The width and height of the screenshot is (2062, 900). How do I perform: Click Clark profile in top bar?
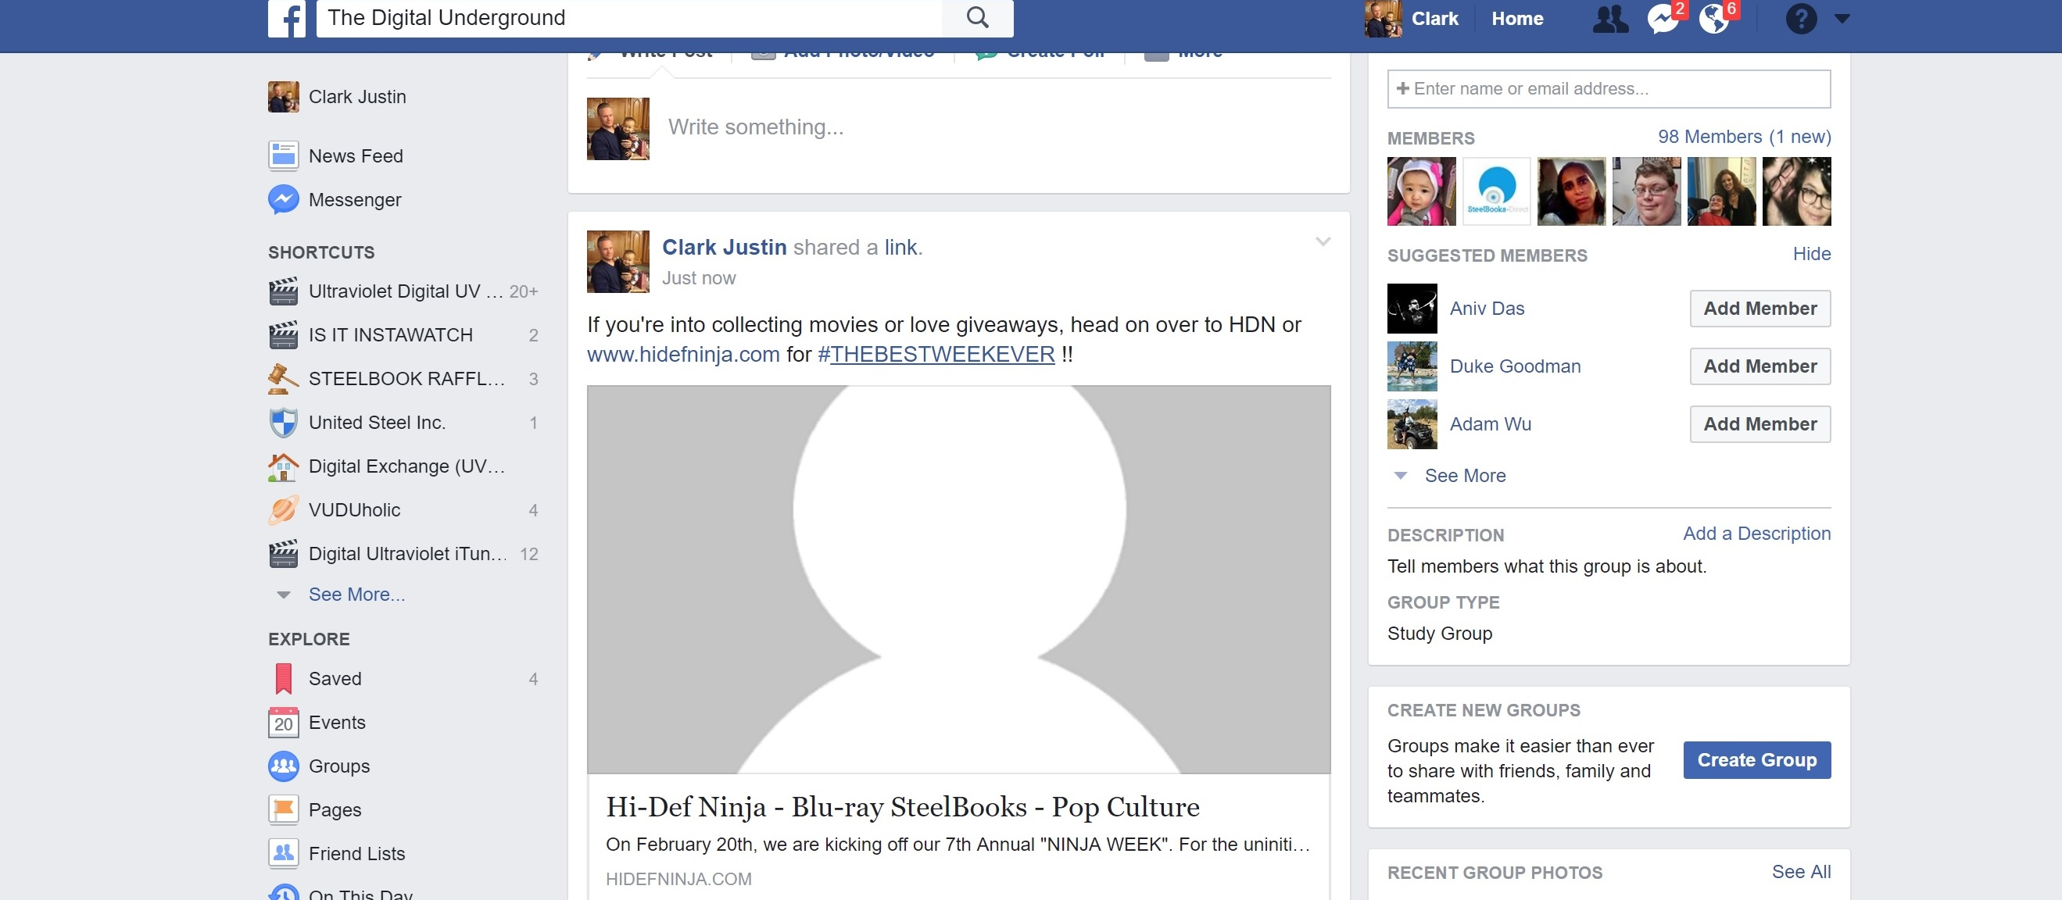click(1412, 19)
